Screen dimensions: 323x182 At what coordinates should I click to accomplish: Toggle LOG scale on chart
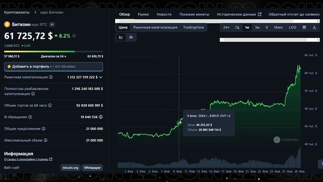(x=293, y=27)
